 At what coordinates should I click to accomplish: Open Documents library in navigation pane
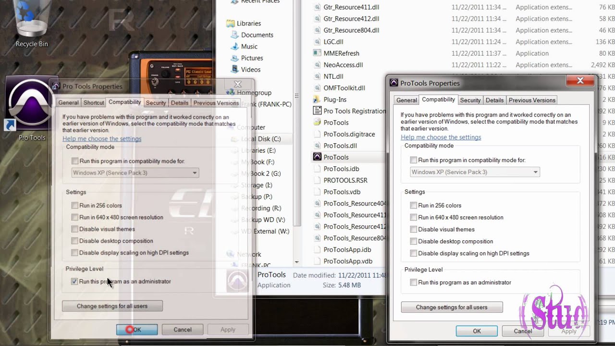click(x=234, y=35)
